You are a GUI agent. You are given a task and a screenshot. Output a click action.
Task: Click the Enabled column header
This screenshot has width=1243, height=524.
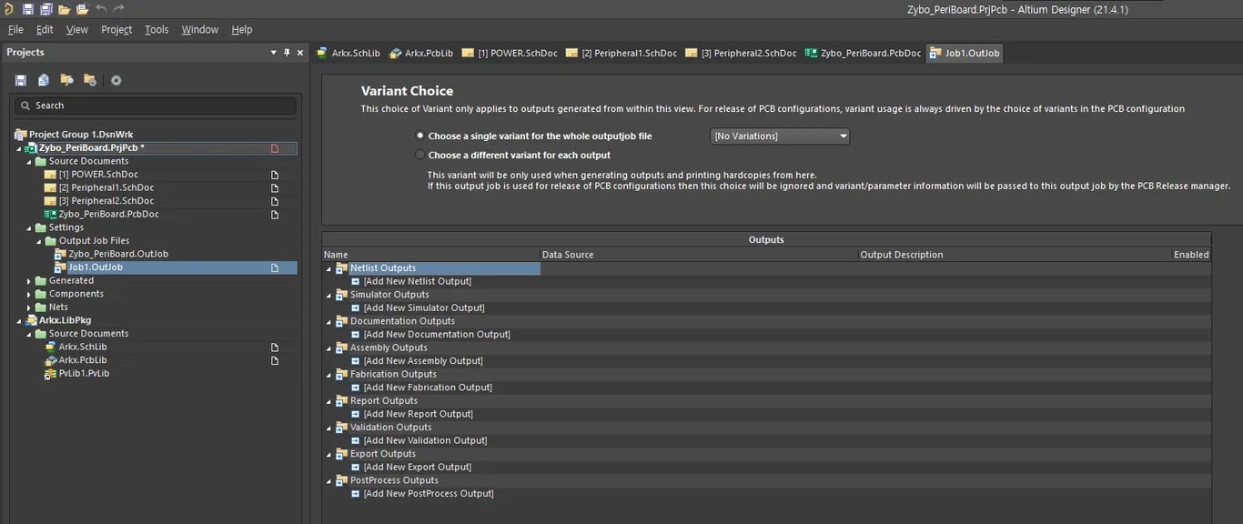point(1191,255)
